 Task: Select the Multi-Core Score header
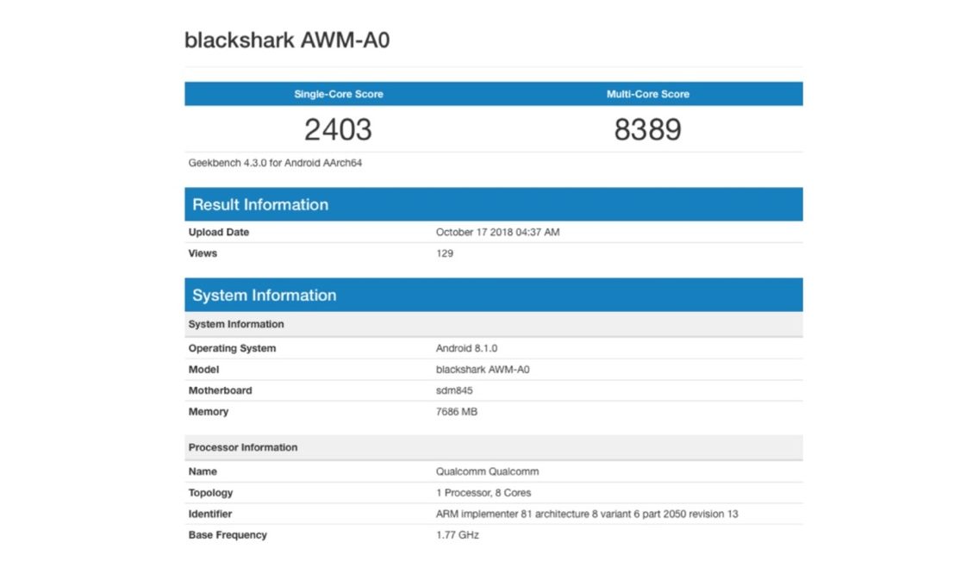tap(647, 94)
